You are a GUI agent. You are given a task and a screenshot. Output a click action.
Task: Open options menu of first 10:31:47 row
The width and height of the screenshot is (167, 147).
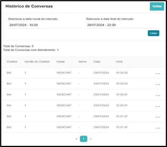[158, 117]
